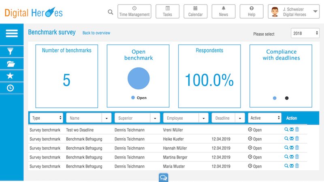Open the Type filter dropdown
The image size is (324, 182).
coord(46,118)
